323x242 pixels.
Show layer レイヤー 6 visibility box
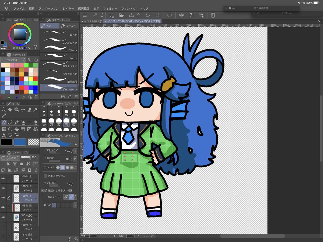[3, 227]
